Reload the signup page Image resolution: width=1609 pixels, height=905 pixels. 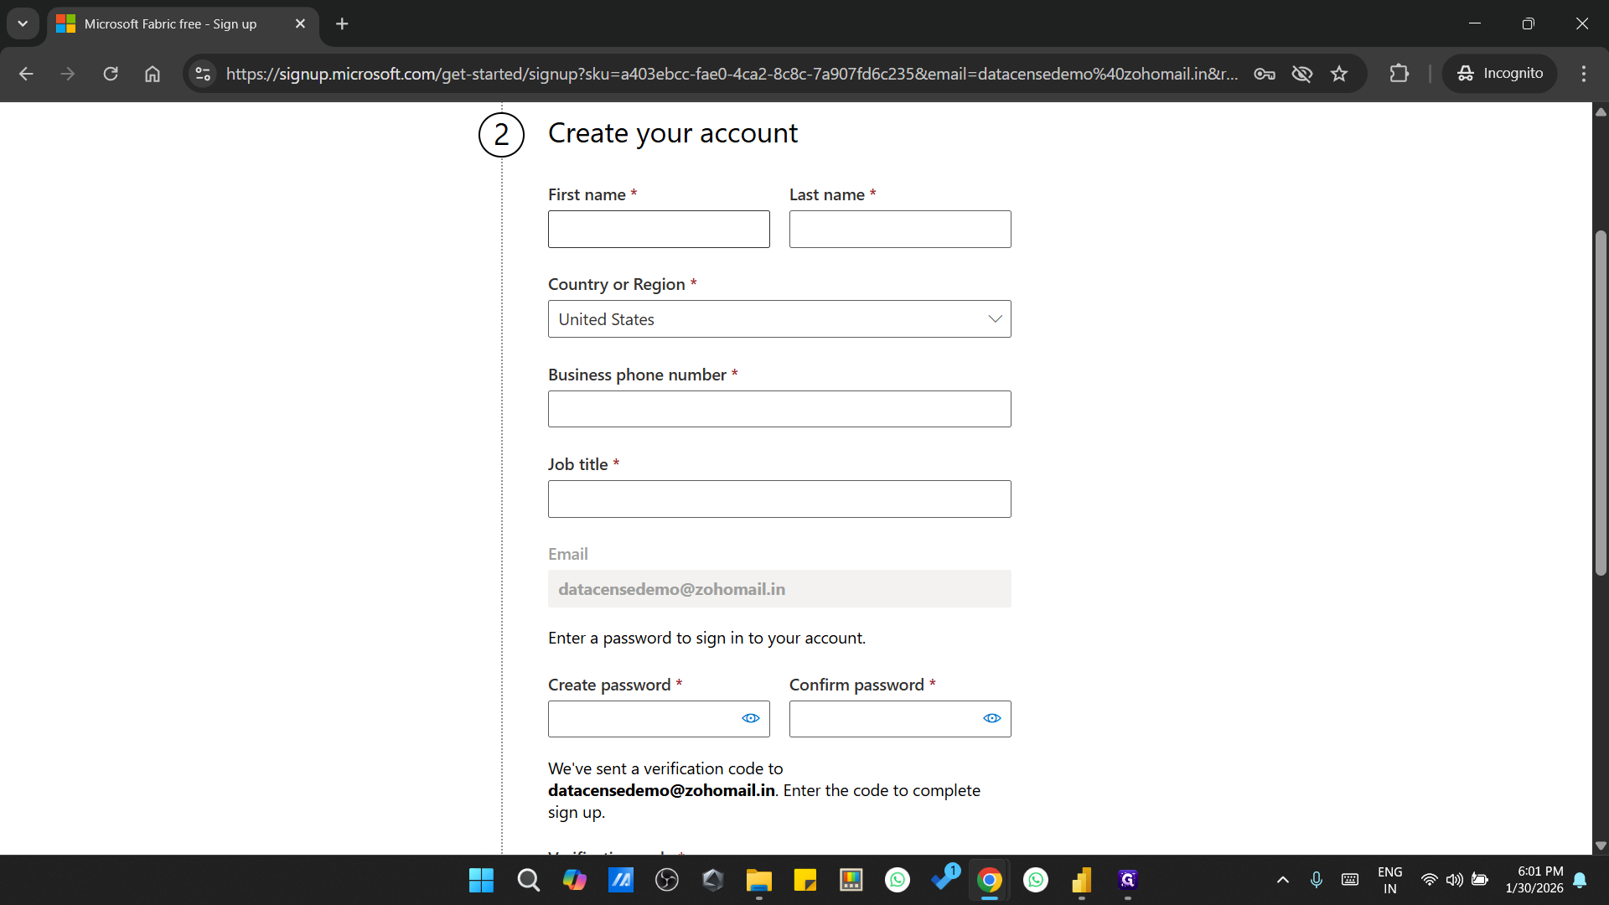(110, 74)
